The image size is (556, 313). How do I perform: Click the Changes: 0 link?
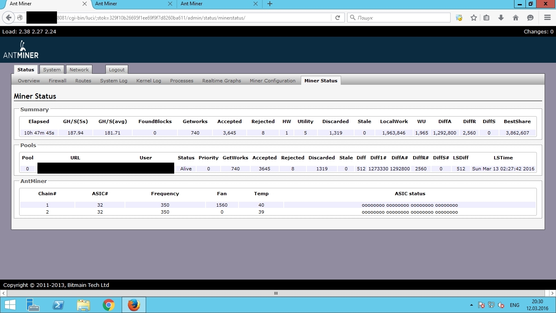[538, 31]
